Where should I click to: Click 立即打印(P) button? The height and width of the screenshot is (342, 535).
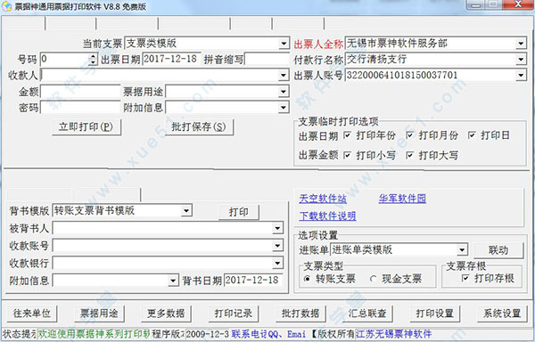pos(86,127)
